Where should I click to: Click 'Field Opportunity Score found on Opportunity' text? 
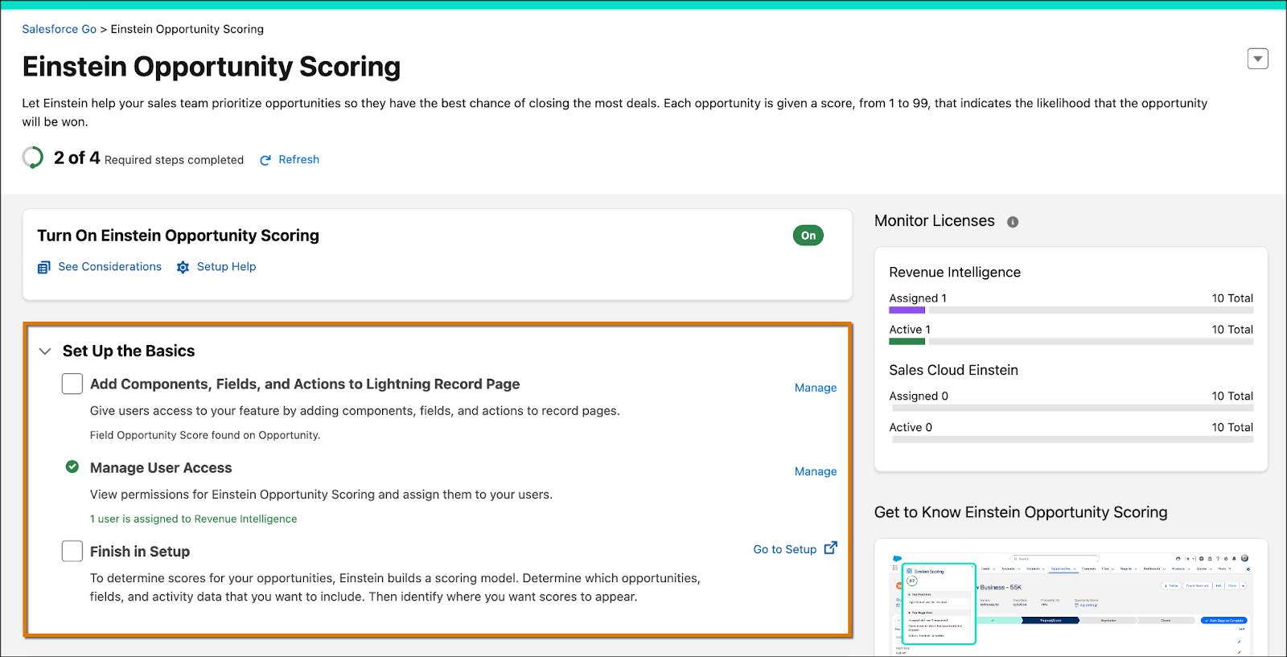point(205,435)
